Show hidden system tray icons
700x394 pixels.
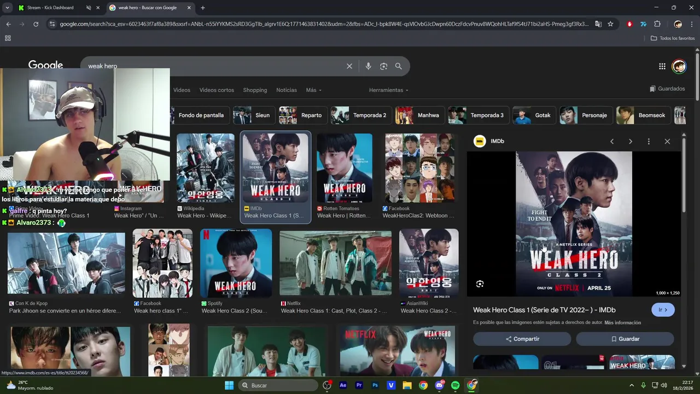(632, 385)
